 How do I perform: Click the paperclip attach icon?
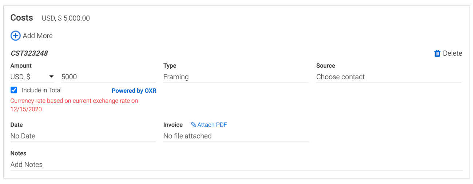tap(194, 125)
